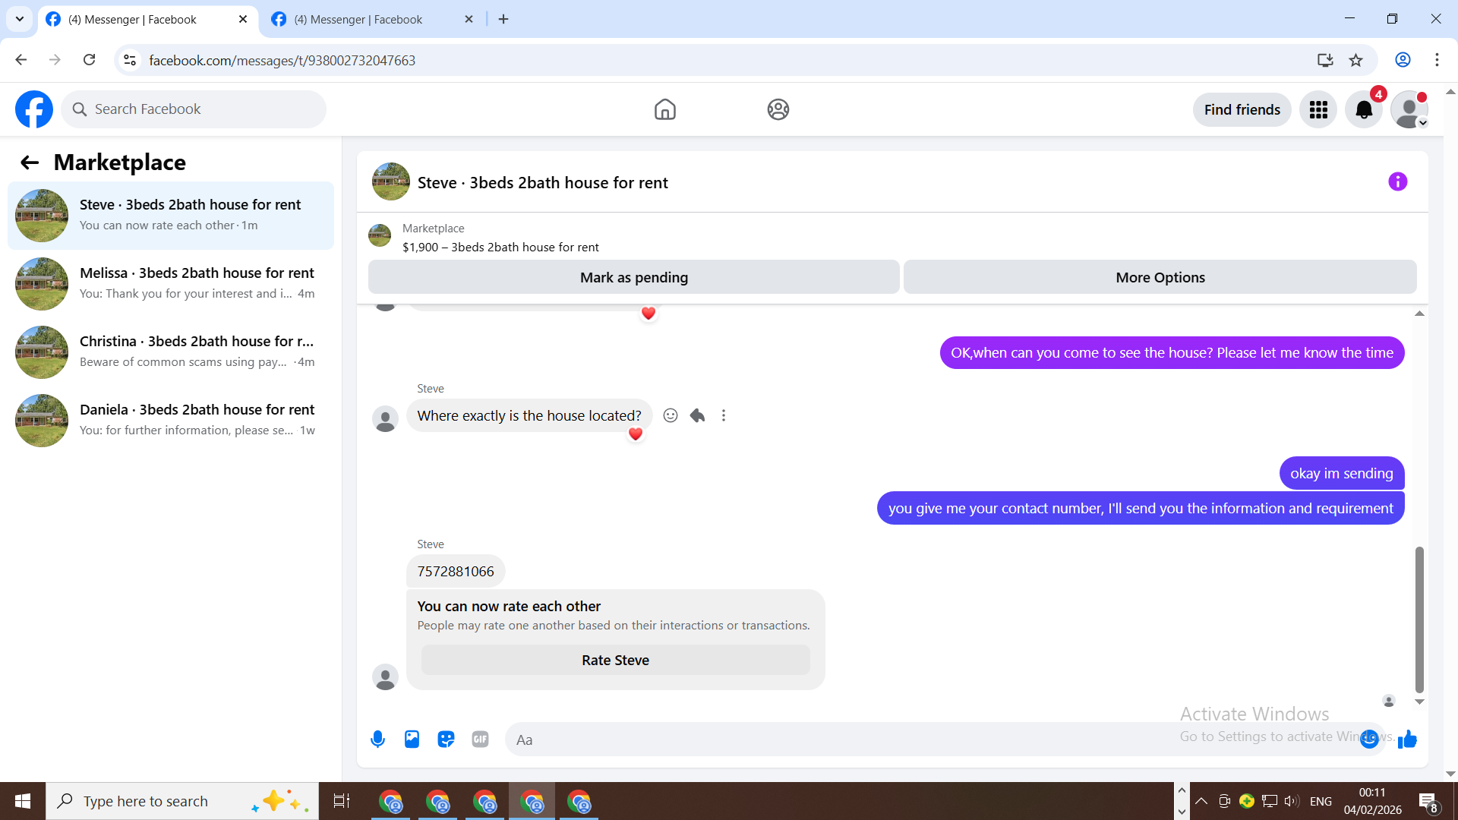Click Mark as pending button
Screen dimensions: 1458x820
(633, 277)
